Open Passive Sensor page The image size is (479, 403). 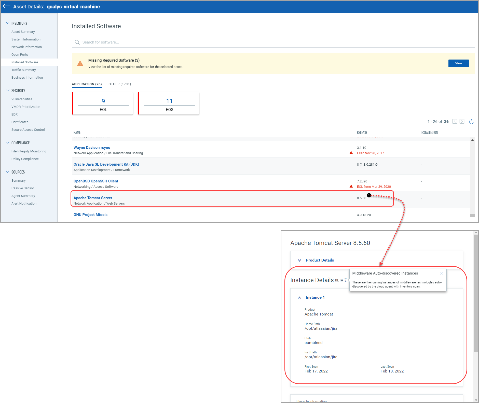[x=23, y=188]
